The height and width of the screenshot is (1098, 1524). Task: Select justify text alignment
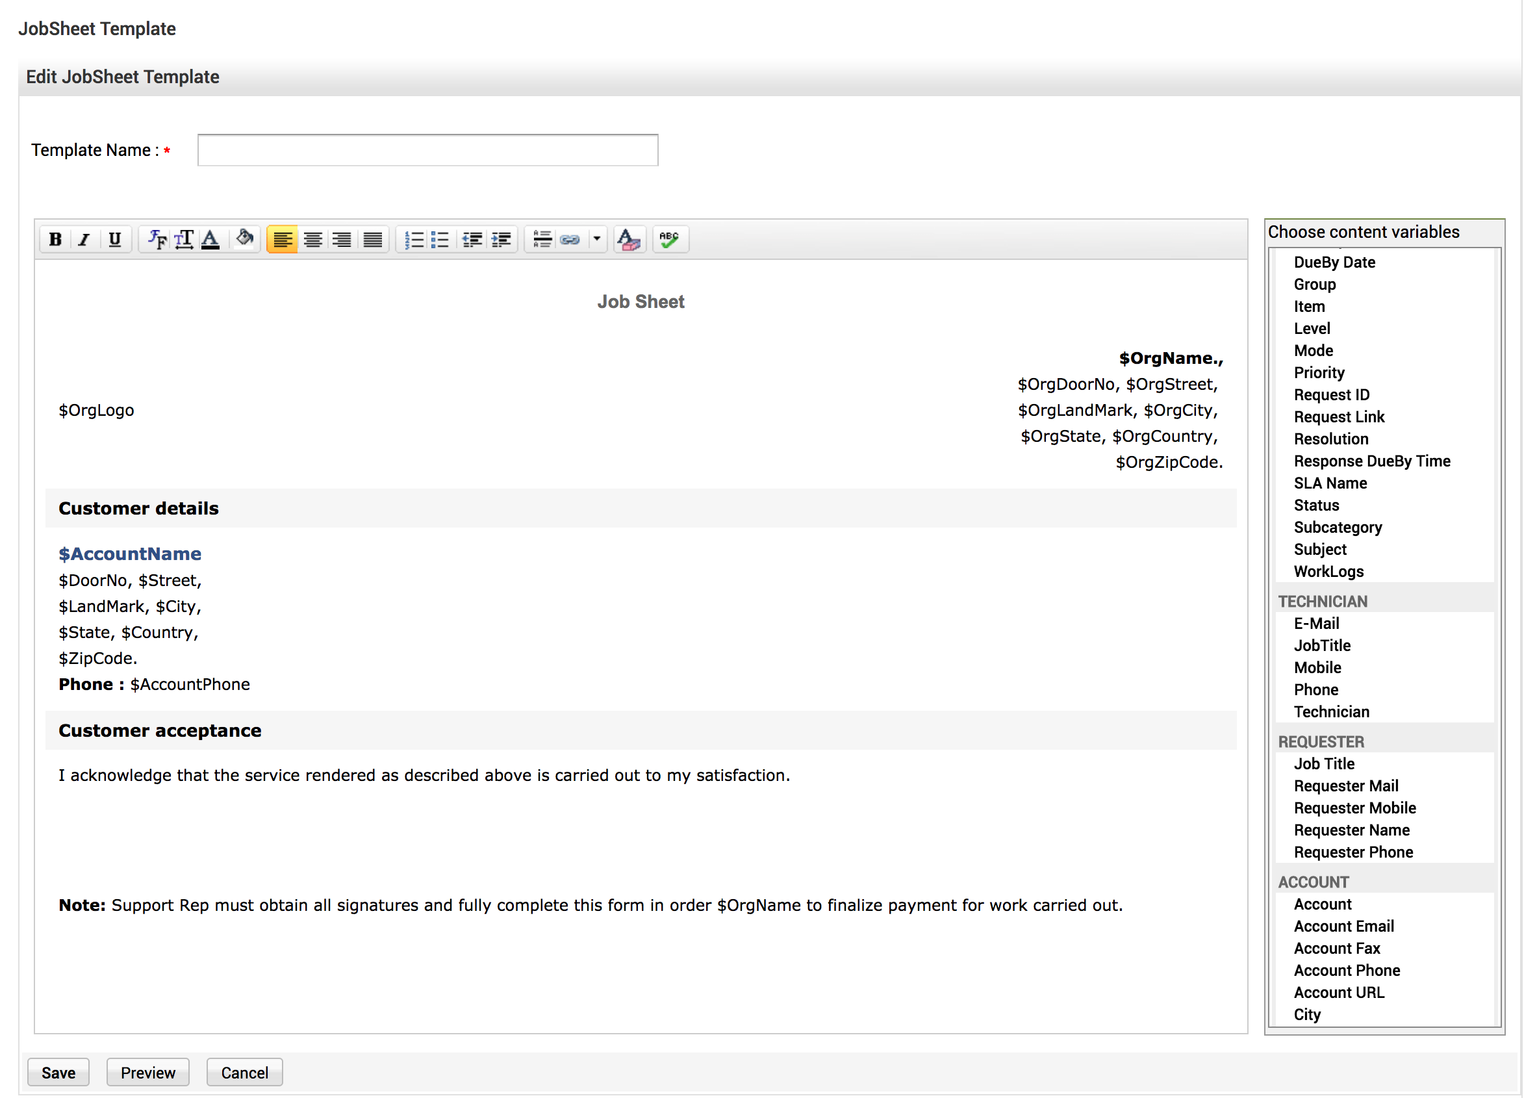tap(373, 239)
